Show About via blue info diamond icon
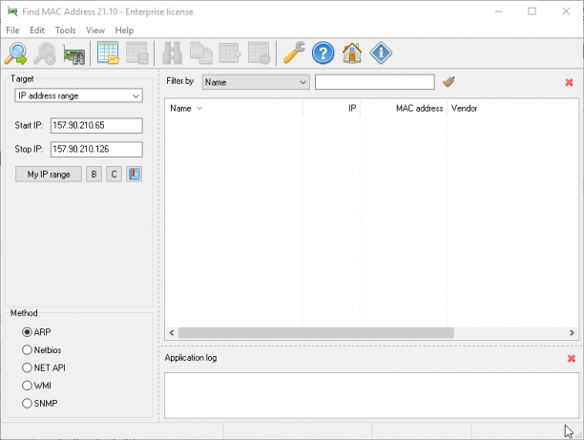The width and height of the screenshot is (584, 440). coord(381,52)
